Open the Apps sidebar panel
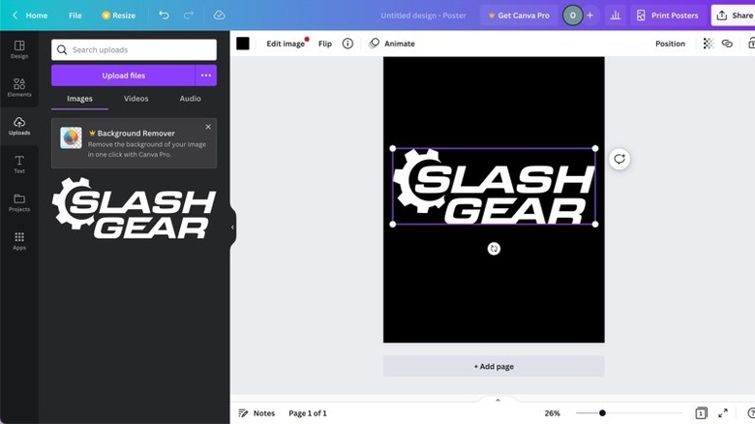This screenshot has height=424, width=755. (x=19, y=240)
